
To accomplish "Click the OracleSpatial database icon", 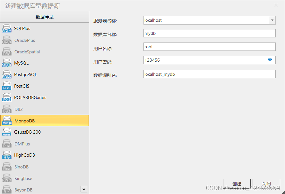I will 7,51.
